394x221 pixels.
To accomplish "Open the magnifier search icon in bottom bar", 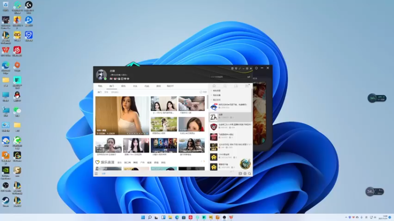I will click(x=250, y=173).
